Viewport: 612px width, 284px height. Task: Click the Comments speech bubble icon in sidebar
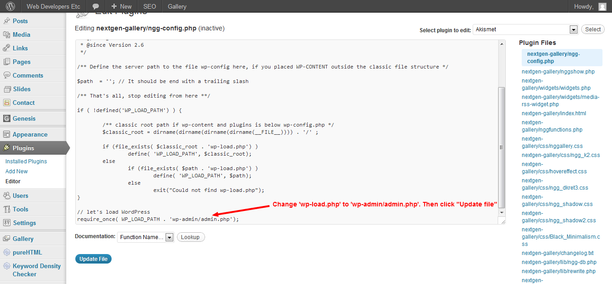7,75
